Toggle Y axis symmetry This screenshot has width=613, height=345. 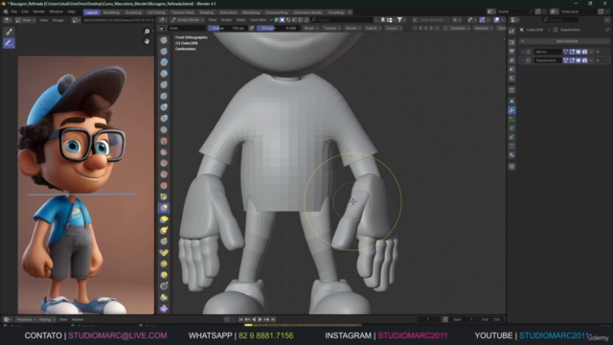coord(425,28)
